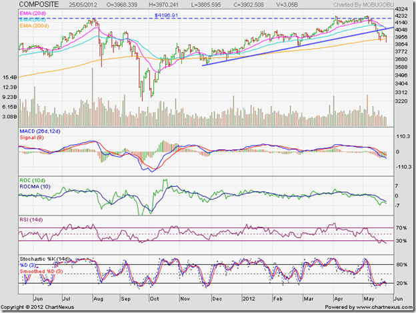Select the ROCMA (10) legend label
Image resolution: width=416 pixels, height=313 pixels.
pos(35,187)
